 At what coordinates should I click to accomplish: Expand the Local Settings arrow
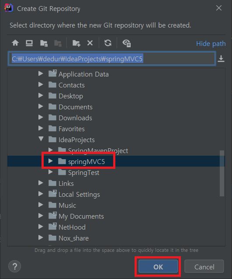(41, 194)
